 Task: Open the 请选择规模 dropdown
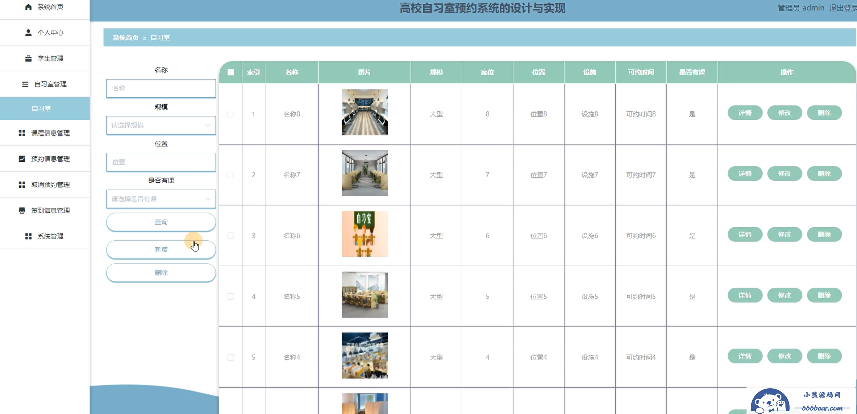161,125
